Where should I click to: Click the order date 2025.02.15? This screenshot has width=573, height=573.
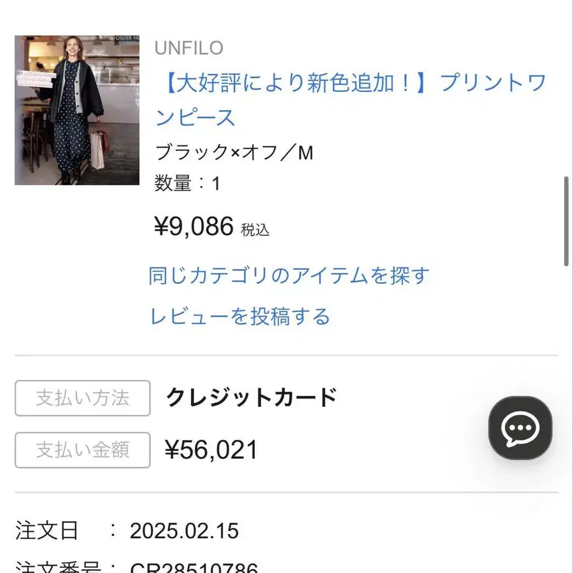point(184,530)
